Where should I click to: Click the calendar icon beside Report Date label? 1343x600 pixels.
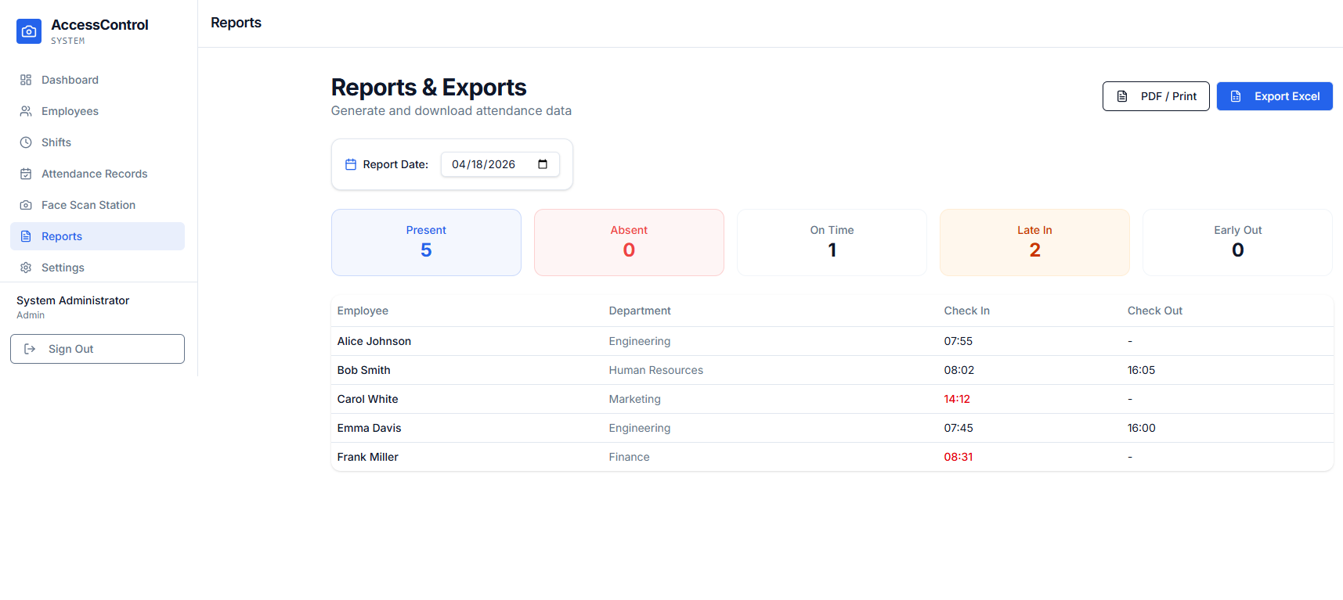point(351,164)
